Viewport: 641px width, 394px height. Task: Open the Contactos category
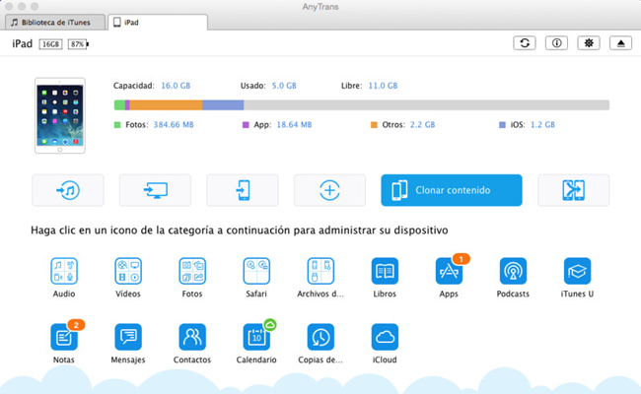tap(192, 337)
